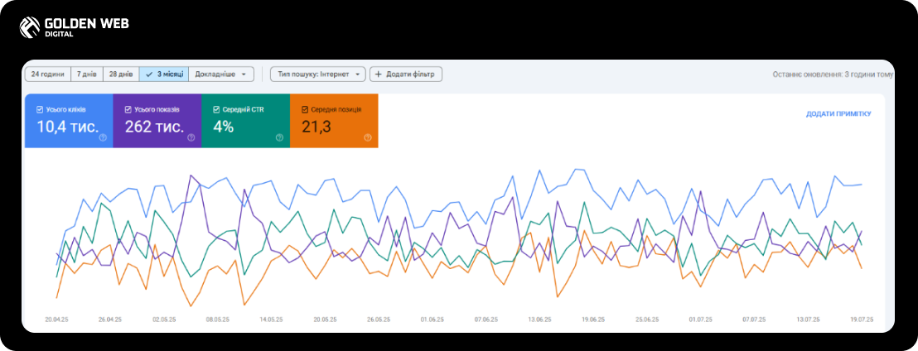918x351 pixels.
Task: Click the 01.06.25 axis date label
Action: point(432,320)
